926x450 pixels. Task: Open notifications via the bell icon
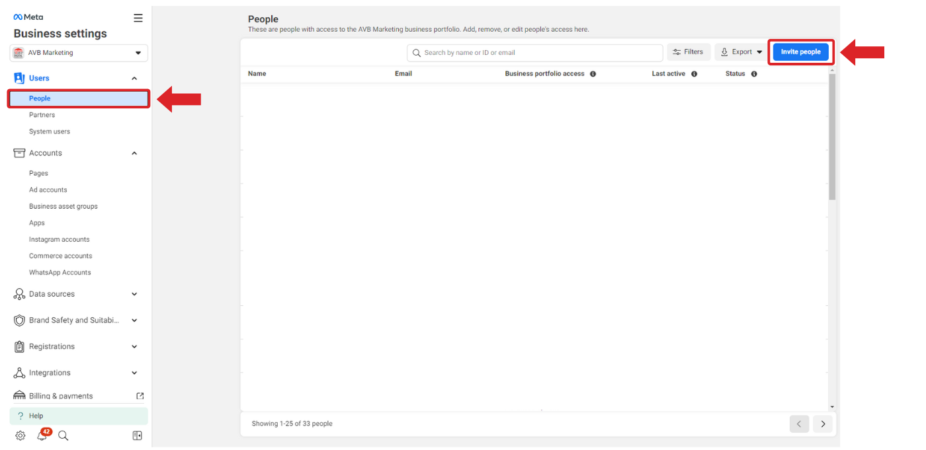tap(42, 435)
